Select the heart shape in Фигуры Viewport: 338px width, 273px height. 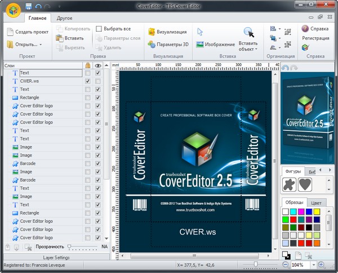(x=305, y=184)
